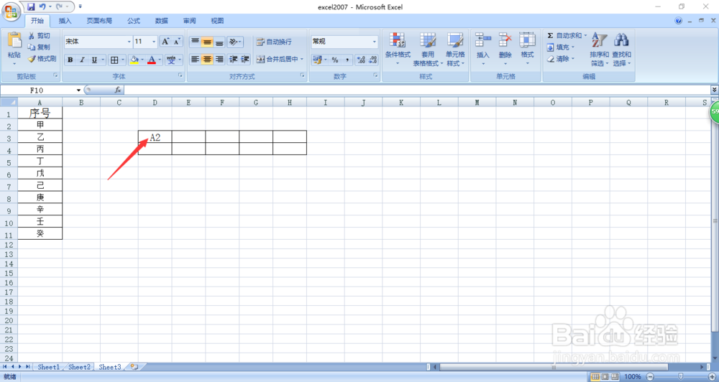719x382 pixels.
Task: Open the font size dropdown
Action: click(154, 42)
